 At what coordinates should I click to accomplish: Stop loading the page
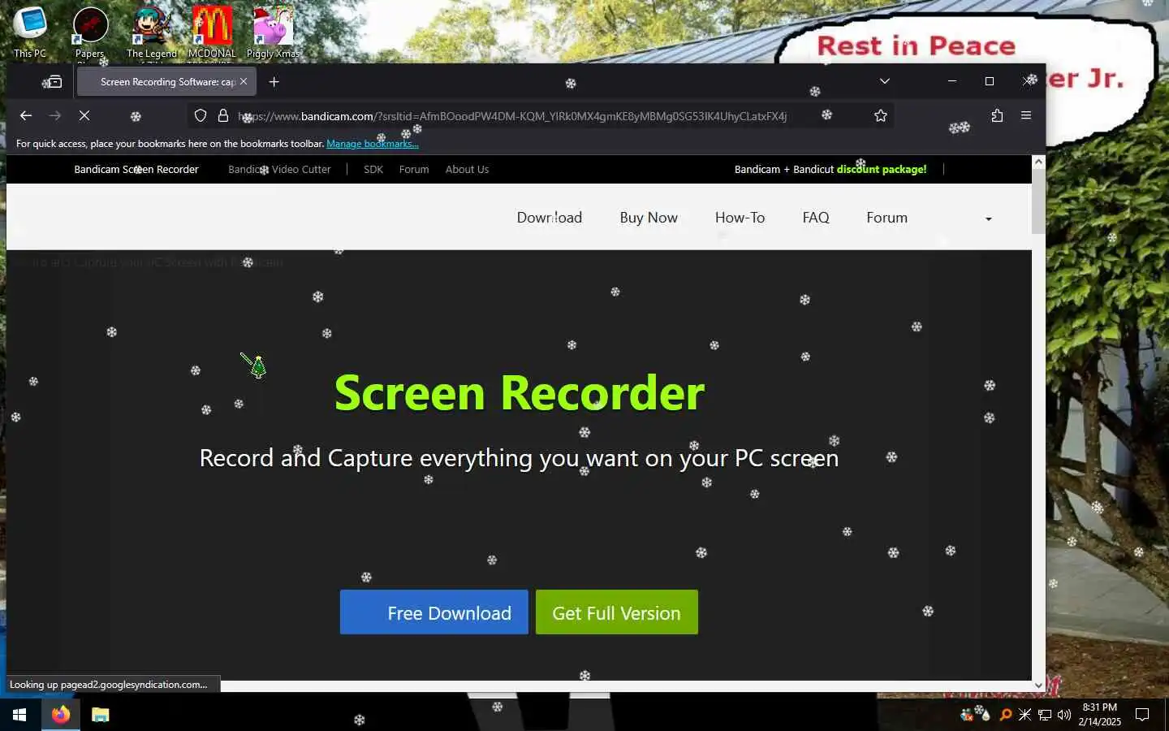84,115
